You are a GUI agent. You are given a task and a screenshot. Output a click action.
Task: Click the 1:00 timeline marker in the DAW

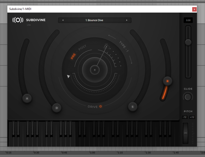point(92,153)
